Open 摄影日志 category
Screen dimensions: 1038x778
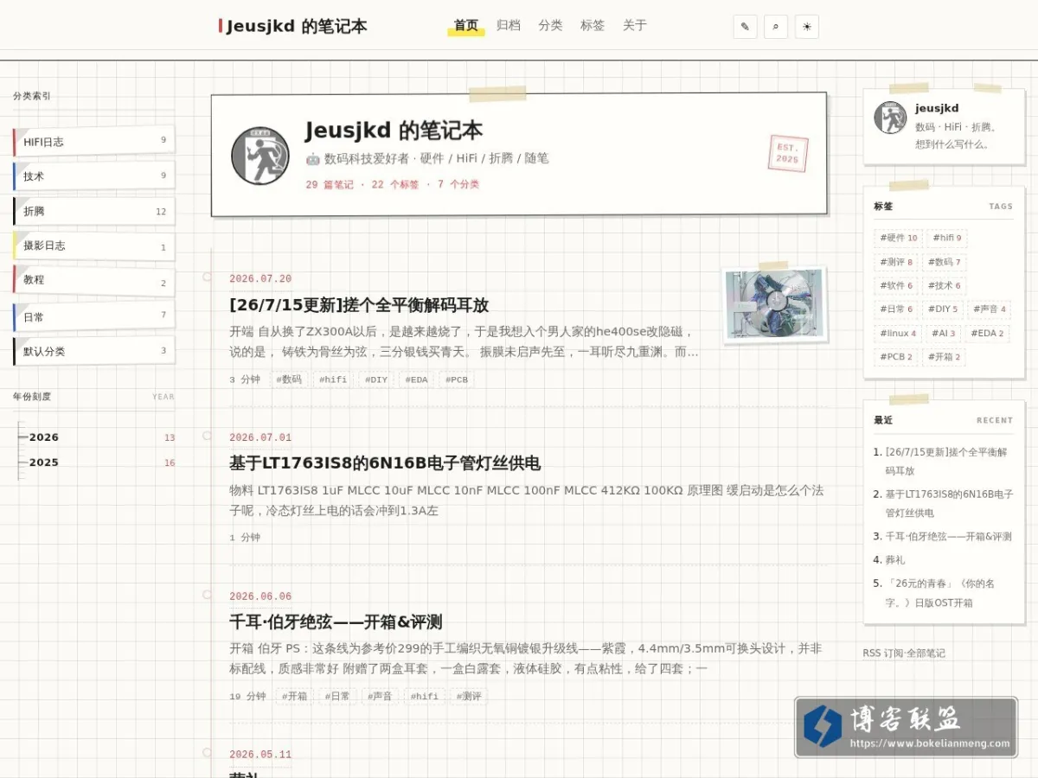pos(93,246)
